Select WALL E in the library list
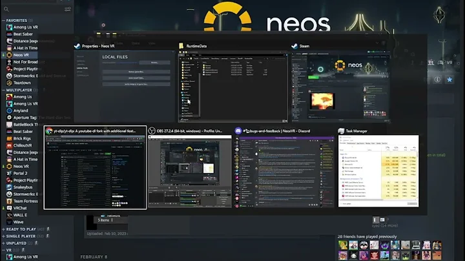 point(20,215)
